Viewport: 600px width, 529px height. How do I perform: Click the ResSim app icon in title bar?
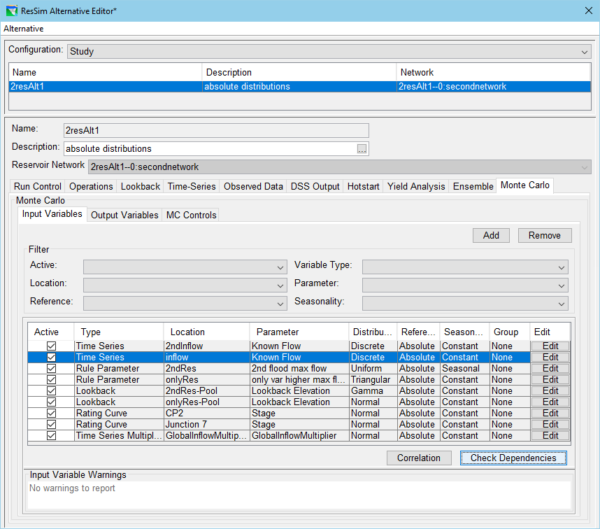pyautogui.click(x=12, y=10)
